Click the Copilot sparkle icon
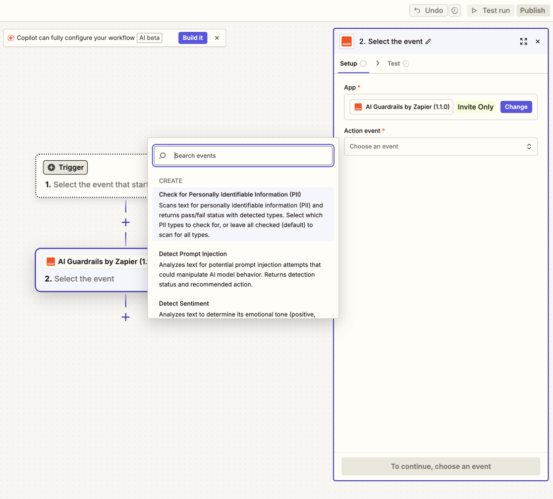The image size is (553, 499). coord(11,38)
